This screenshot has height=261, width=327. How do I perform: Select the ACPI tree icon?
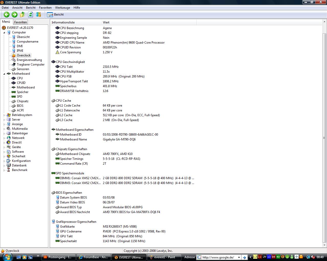pos(14,110)
